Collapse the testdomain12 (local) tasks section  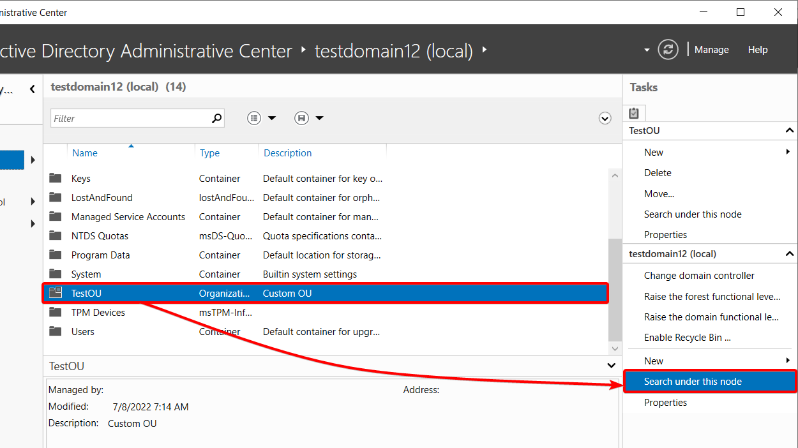(x=790, y=254)
